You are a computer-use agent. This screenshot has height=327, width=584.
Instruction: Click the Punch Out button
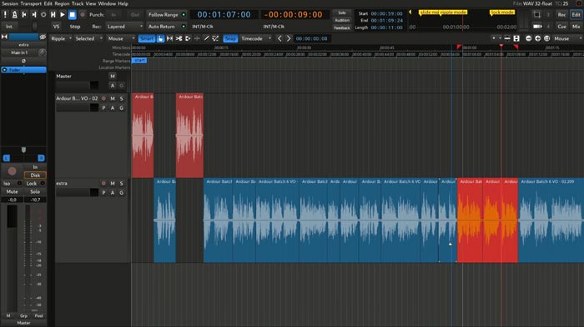tap(135, 14)
